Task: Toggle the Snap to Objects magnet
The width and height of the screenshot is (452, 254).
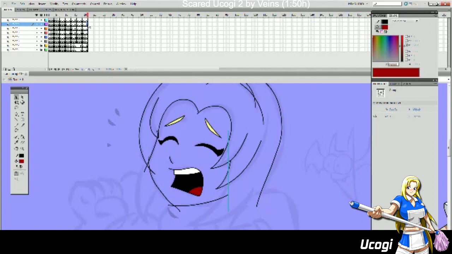Action: click(16, 173)
